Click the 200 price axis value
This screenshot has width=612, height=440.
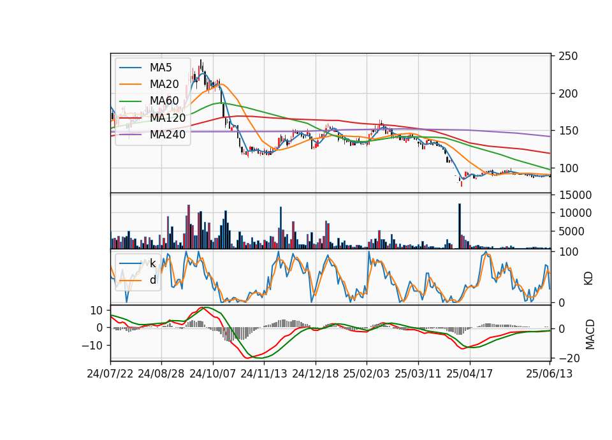click(x=568, y=94)
